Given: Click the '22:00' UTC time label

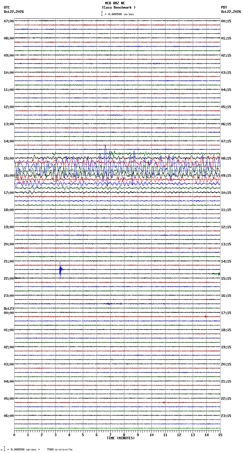Looking at the screenshot, I should 9,279.
